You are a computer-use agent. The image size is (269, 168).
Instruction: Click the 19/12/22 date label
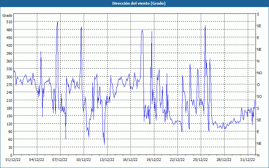[x=154, y=160]
